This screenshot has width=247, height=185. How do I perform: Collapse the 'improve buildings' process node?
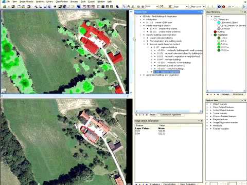click(148, 47)
